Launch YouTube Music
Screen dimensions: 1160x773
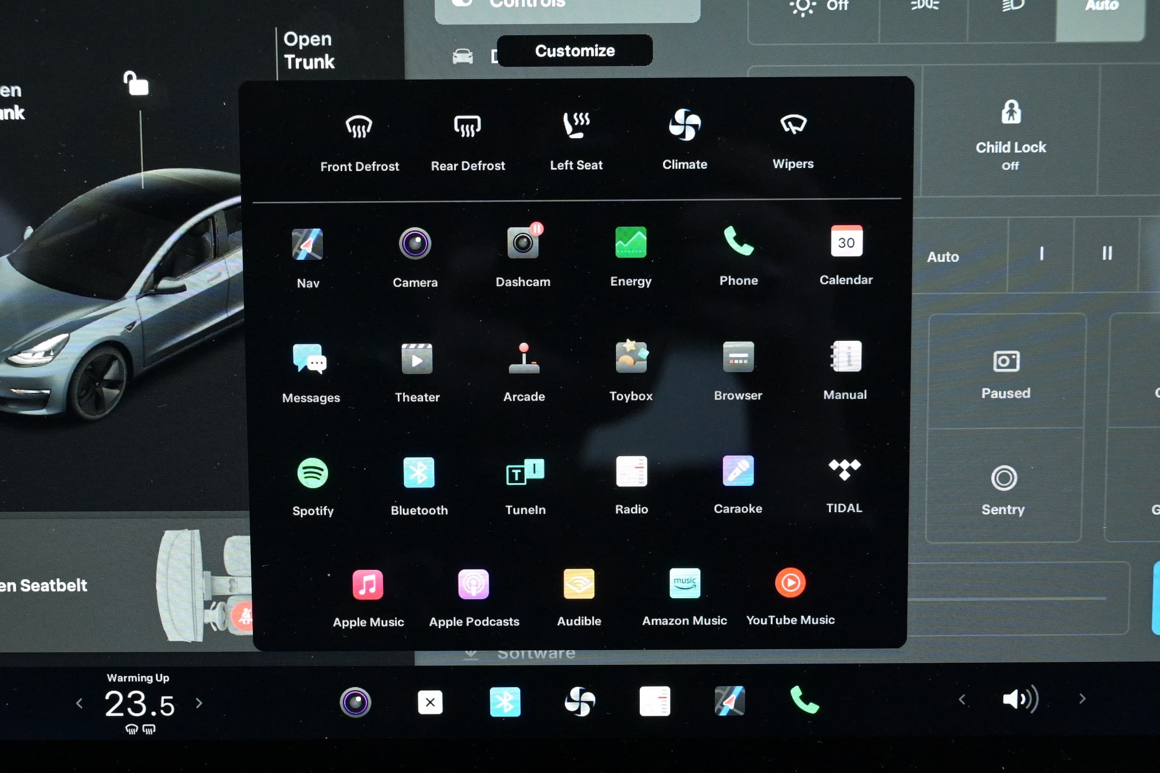point(790,596)
